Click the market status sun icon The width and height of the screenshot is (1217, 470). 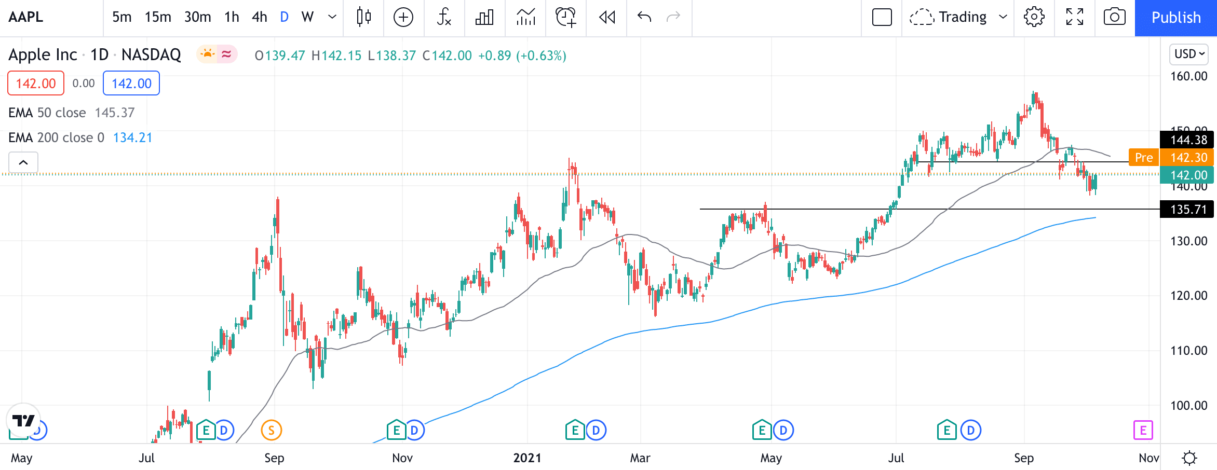[207, 54]
